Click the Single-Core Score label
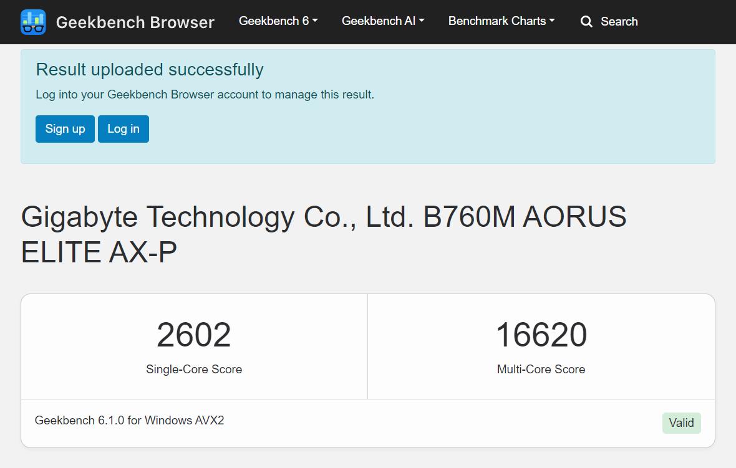 tap(194, 370)
